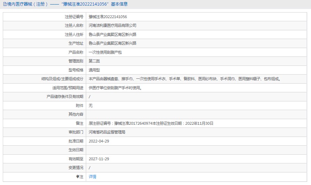311x185 pixels.
Task: Click the attachment value 无
Action: (x=90, y=106)
